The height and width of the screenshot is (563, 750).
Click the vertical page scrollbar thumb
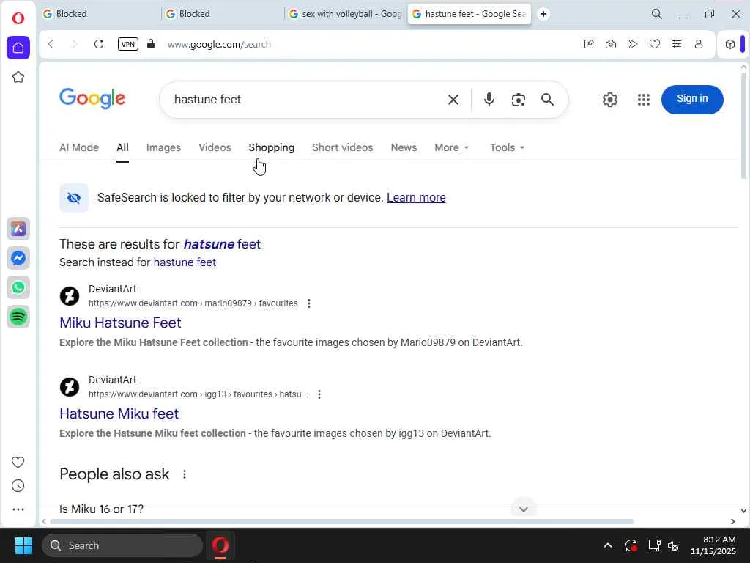click(x=743, y=126)
